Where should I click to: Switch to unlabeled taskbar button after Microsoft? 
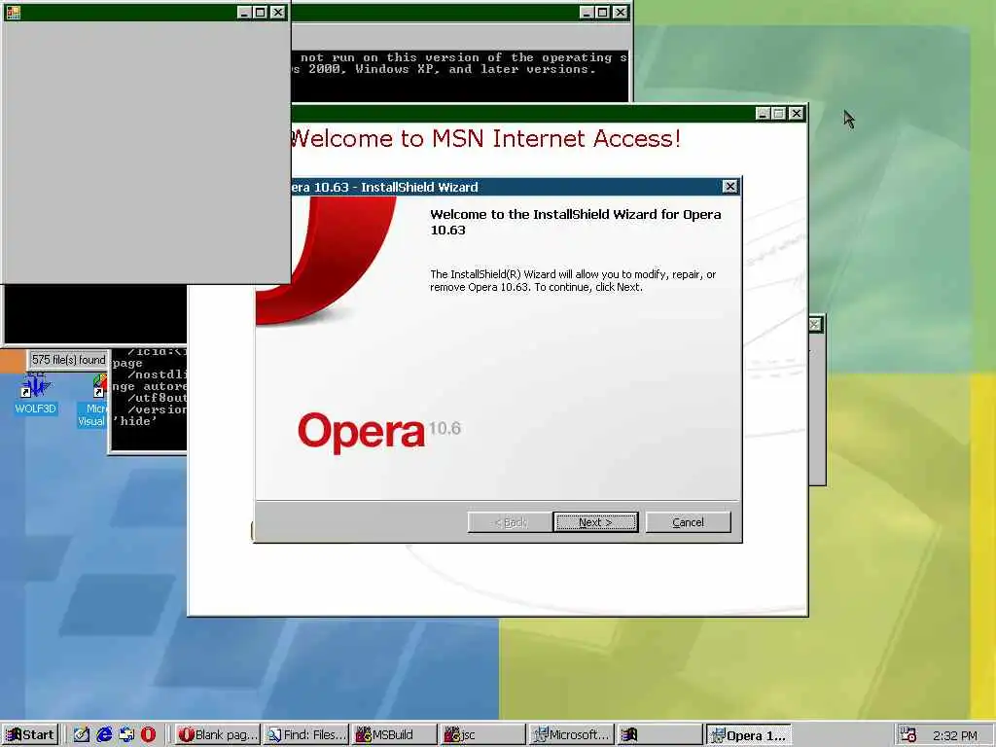click(x=659, y=734)
